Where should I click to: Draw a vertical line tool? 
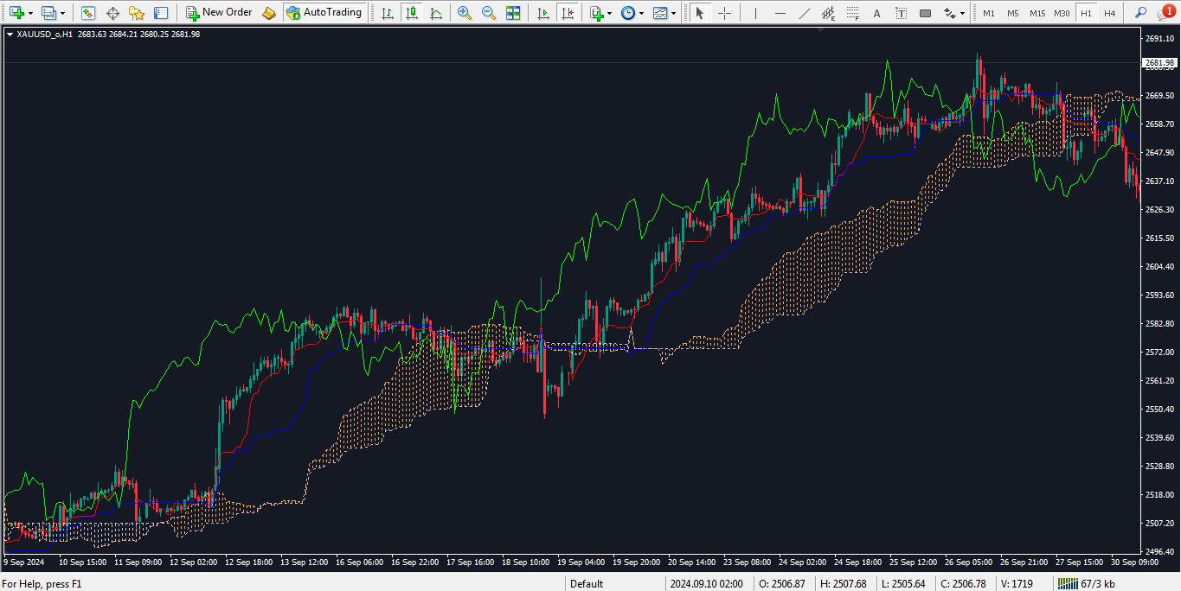[x=756, y=13]
